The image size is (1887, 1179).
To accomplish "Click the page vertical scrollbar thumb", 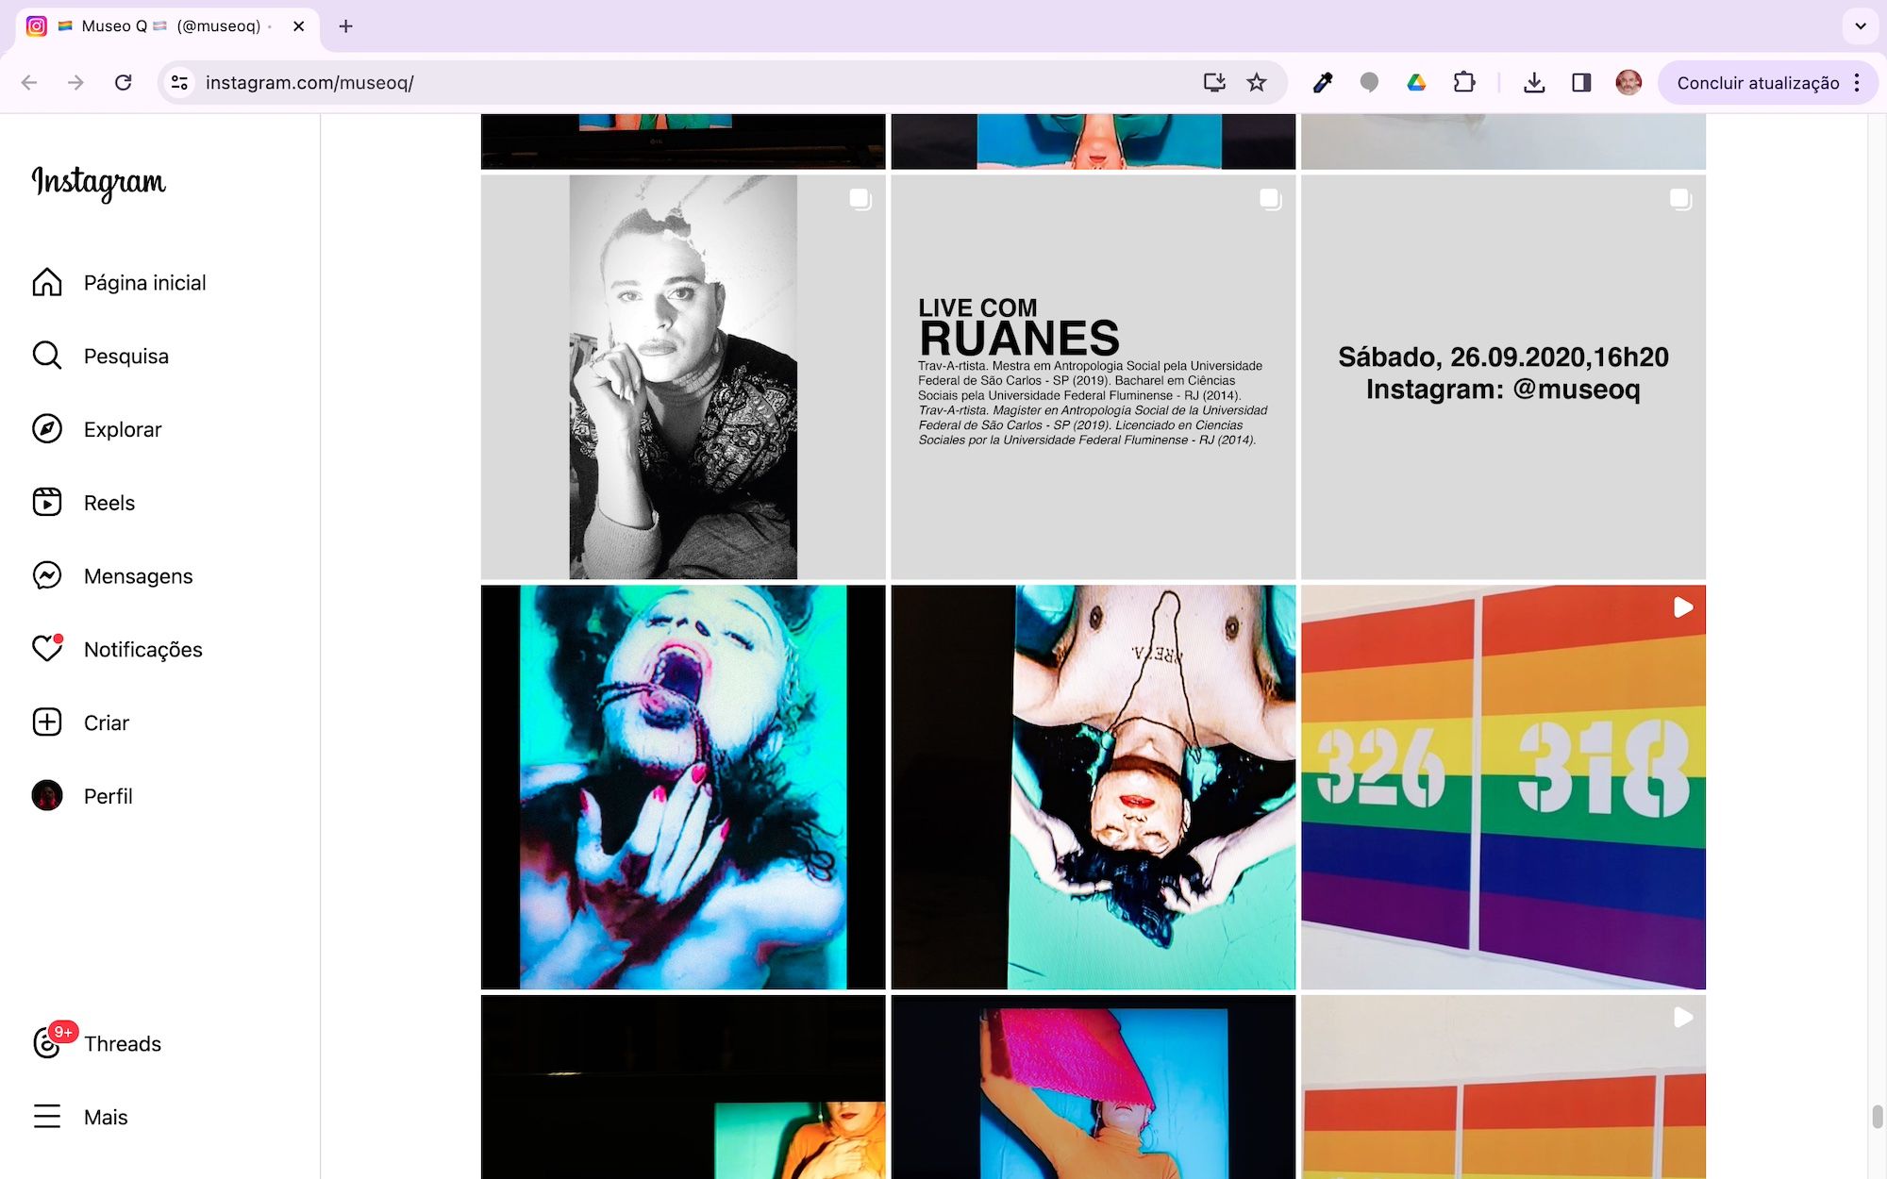I will coord(1877,1116).
